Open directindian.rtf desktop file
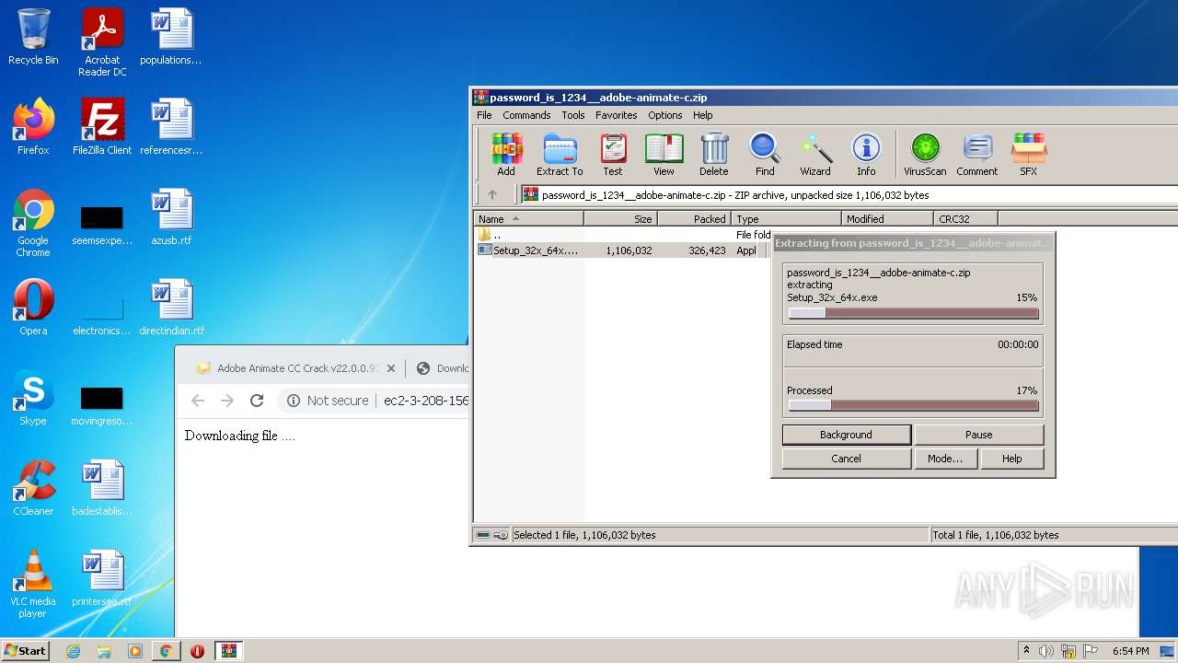Viewport: 1178px width, 663px height. (x=171, y=307)
